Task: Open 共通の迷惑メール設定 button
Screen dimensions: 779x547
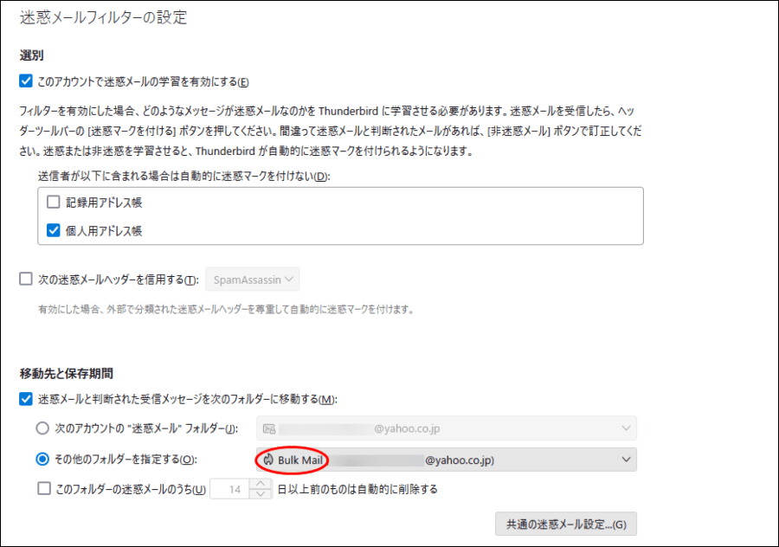Action: tap(566, 524)
